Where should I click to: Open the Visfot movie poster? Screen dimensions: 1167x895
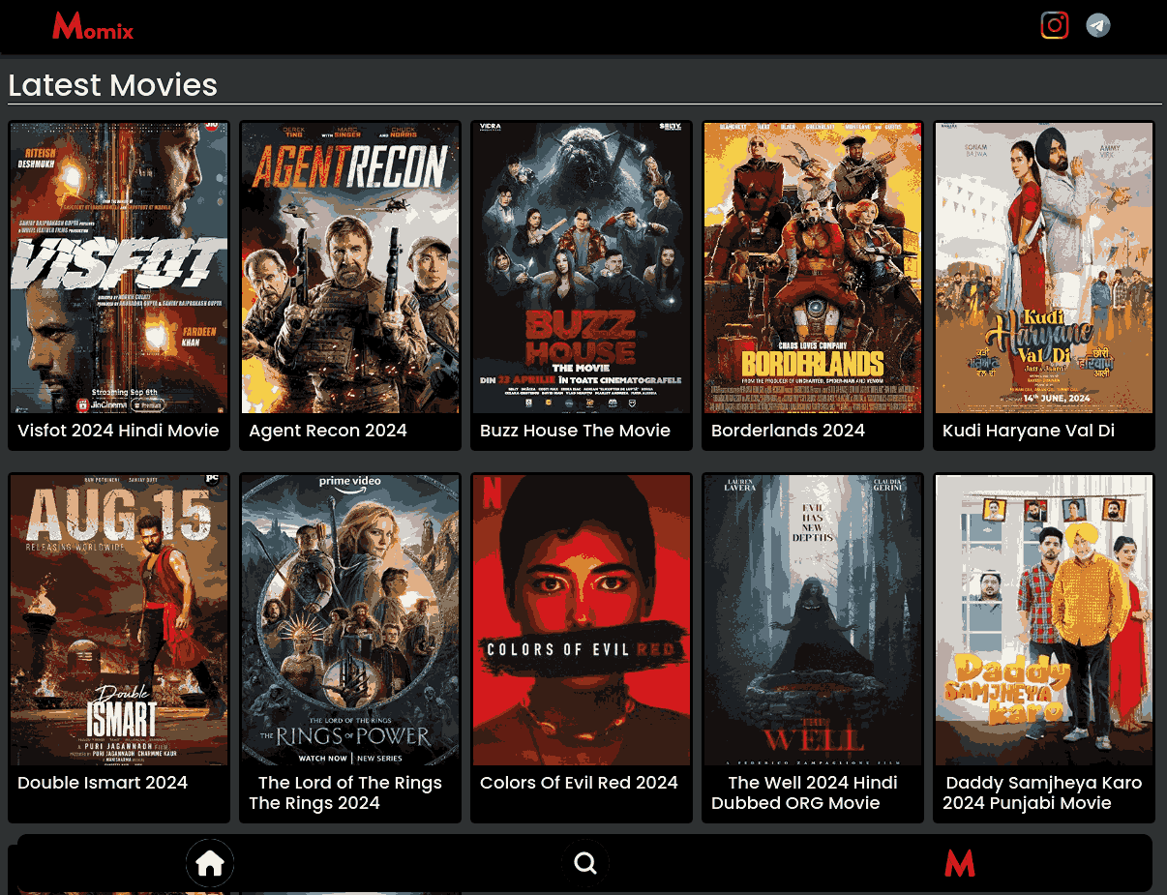[x=119, y=268]
